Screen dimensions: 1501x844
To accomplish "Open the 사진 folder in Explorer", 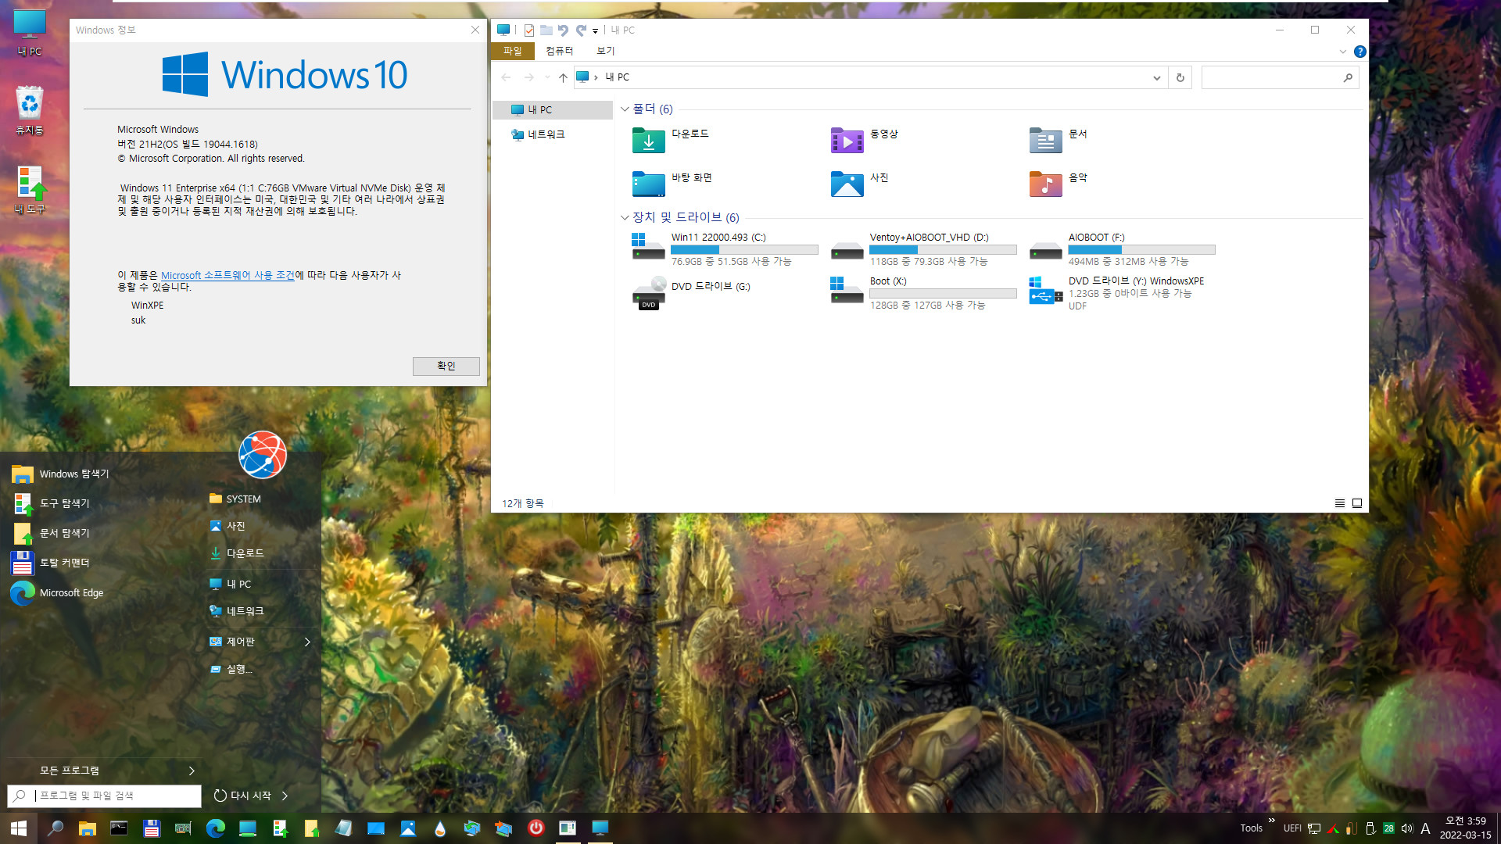I will (860, 184).
